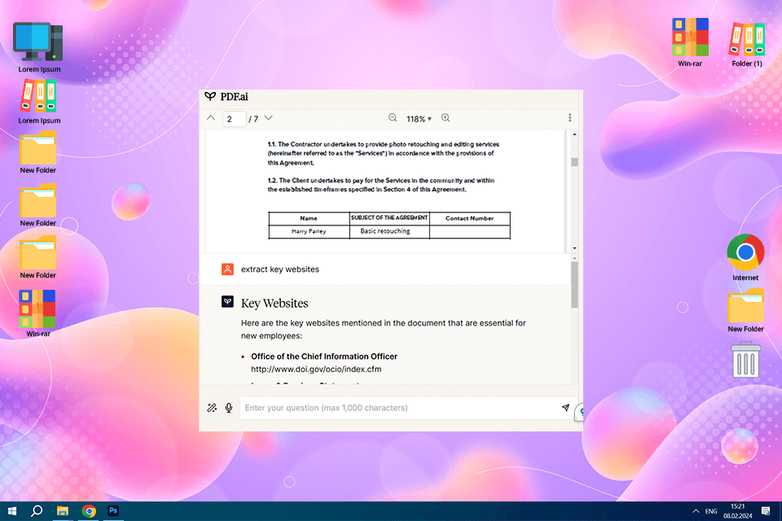Send the question with paper plane icon
This screenshot has width=782, height=521.
(565, 407)
